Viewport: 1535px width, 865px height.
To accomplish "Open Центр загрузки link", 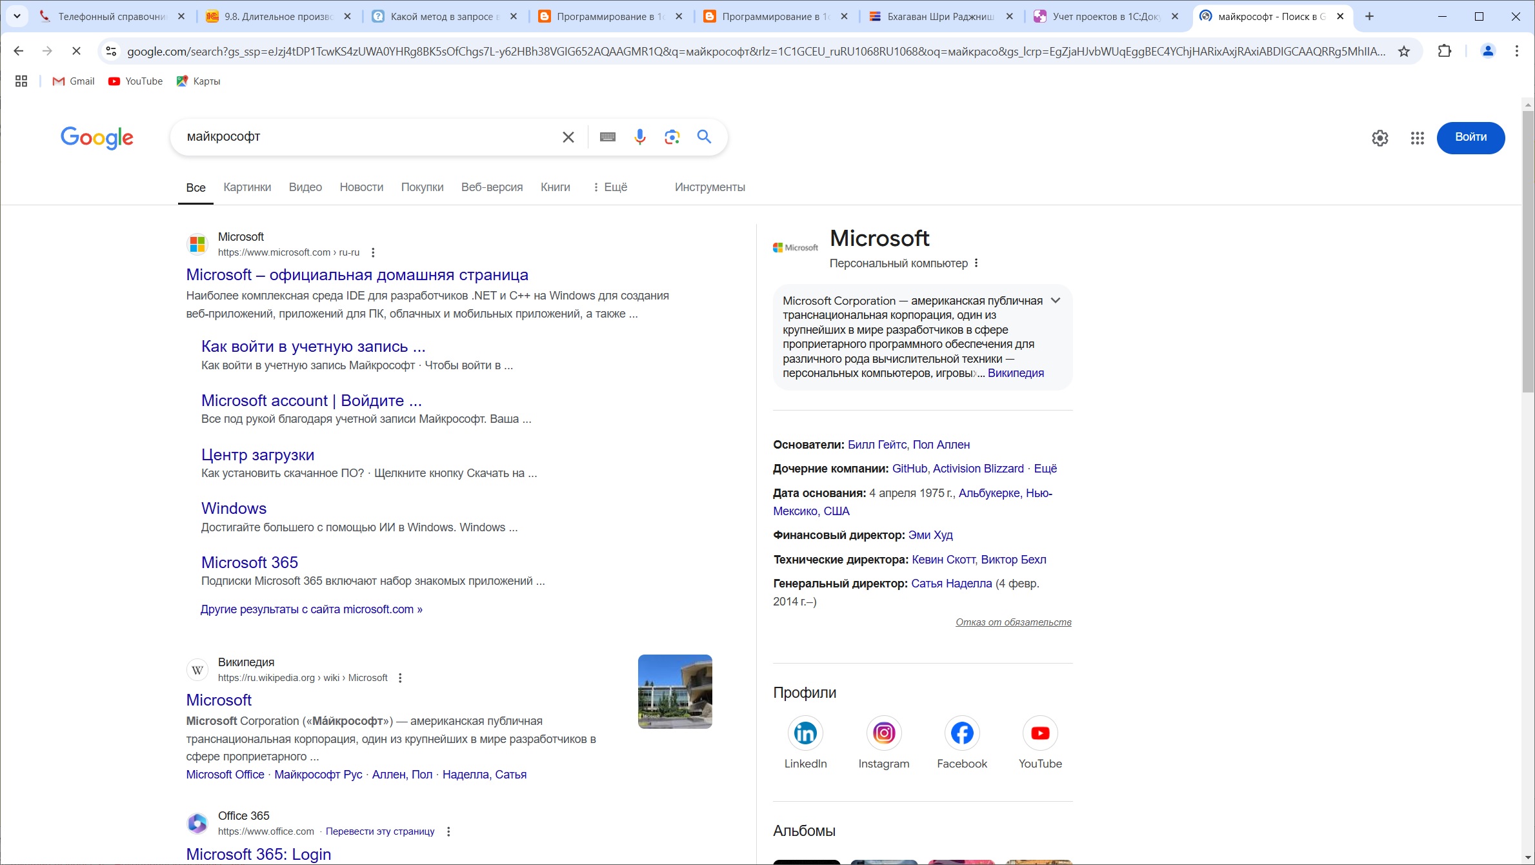I will tap(257, 454).
